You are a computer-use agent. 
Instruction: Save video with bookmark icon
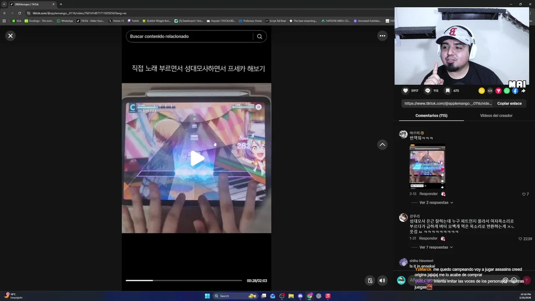(x=448, y=91)
